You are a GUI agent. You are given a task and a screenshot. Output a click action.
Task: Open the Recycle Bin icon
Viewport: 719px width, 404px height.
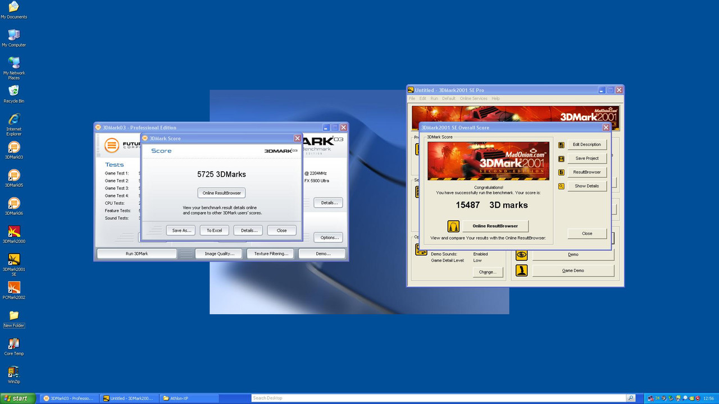coord(13,94)
